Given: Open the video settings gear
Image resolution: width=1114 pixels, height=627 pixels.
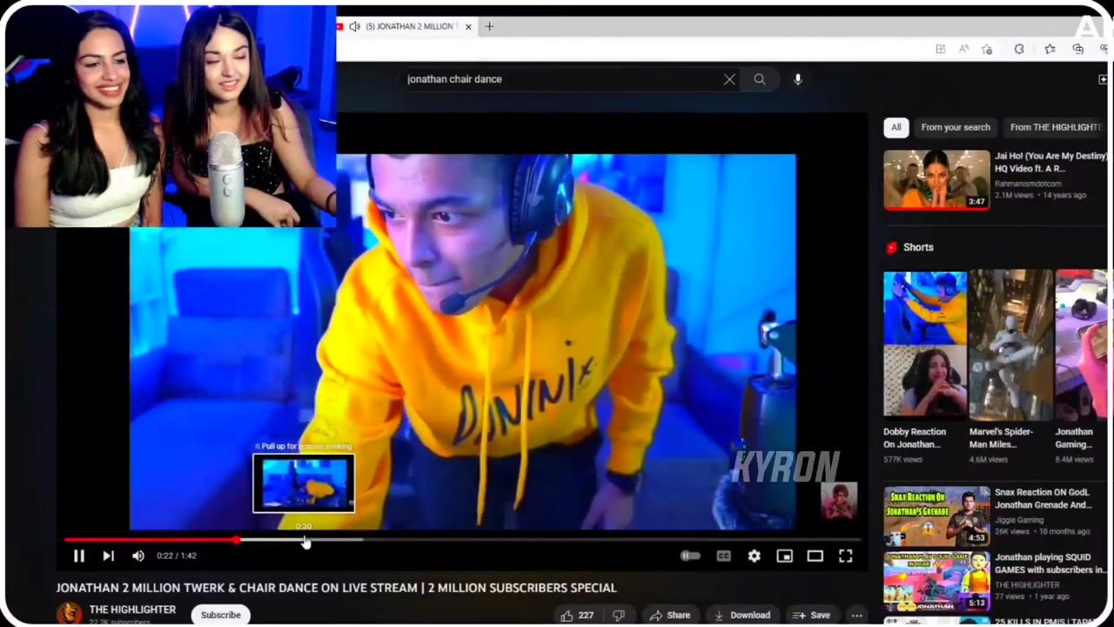Looking at the screenshot, I should (x=754, y=556).
